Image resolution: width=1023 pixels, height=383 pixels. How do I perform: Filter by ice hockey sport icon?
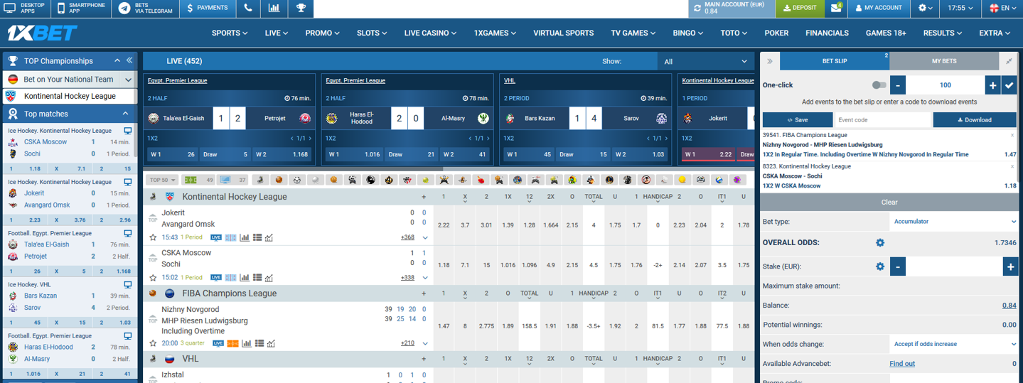click(x=261, y=180)
